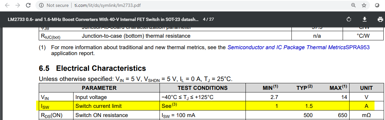Click the '6.5 Electrical Characteristics' heading
This screenshot has width=385, height=120.
[x=93, y=68]
